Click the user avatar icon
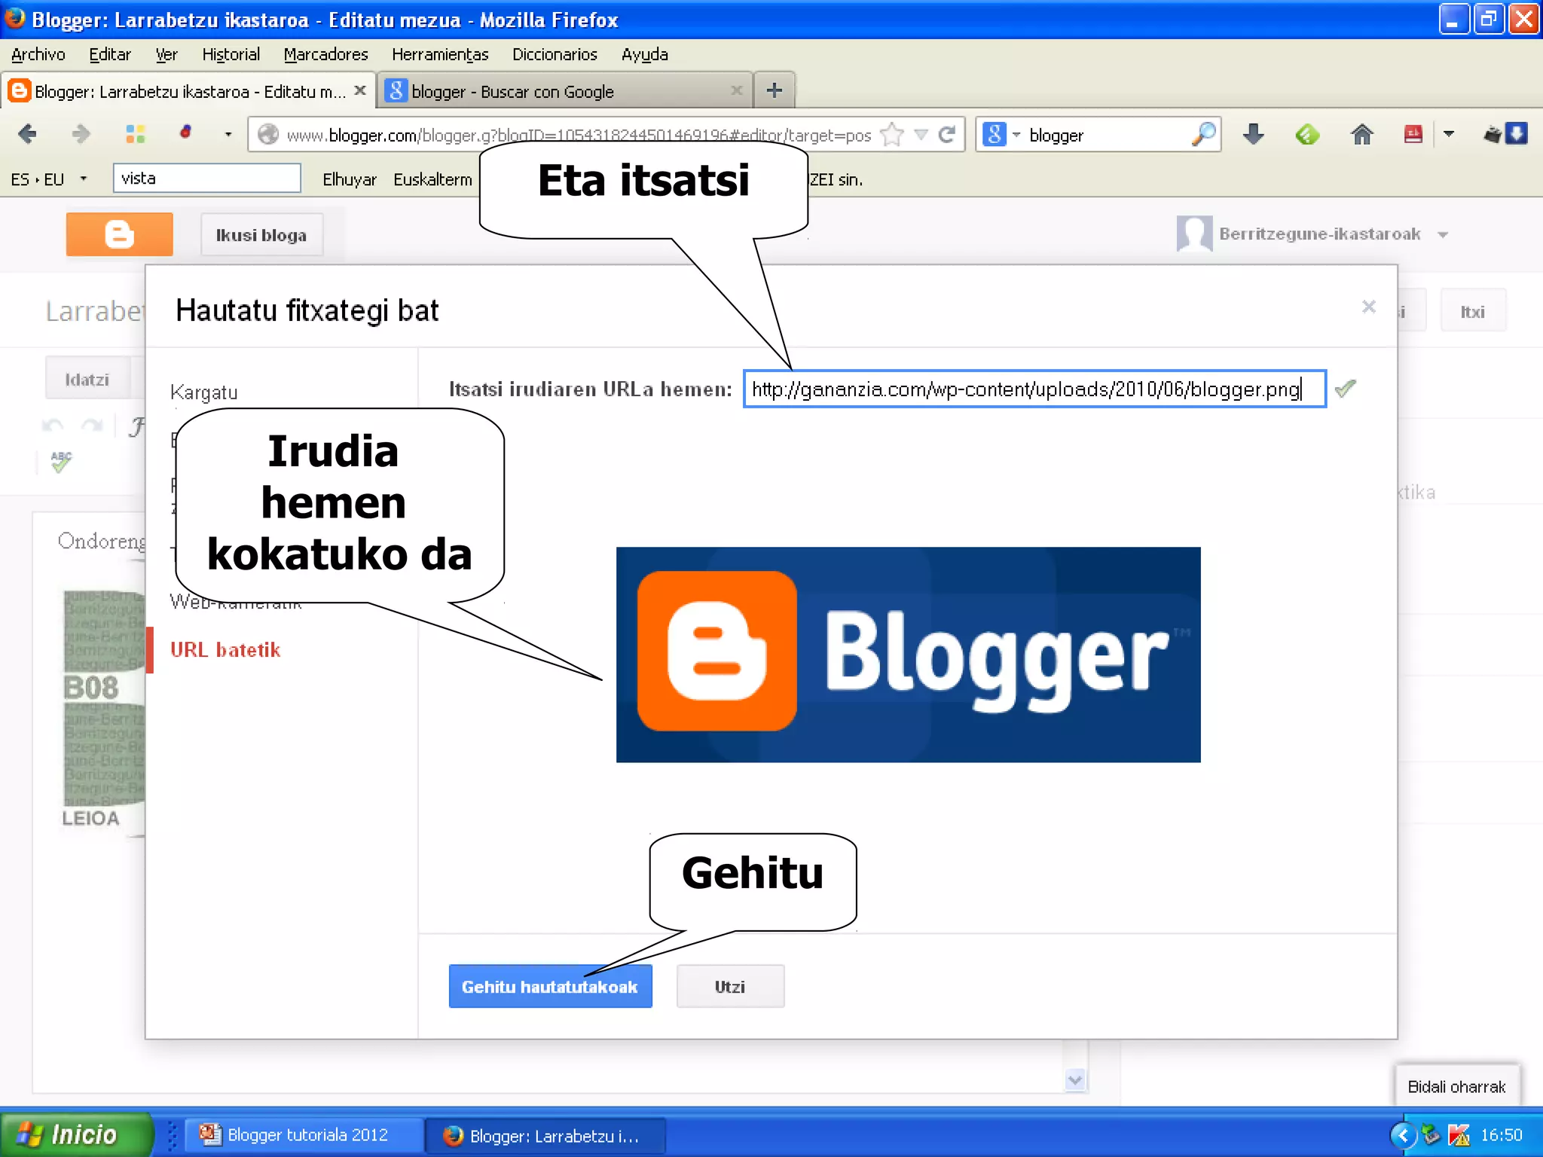The image size is (1543, 1157). point(1194,234)
